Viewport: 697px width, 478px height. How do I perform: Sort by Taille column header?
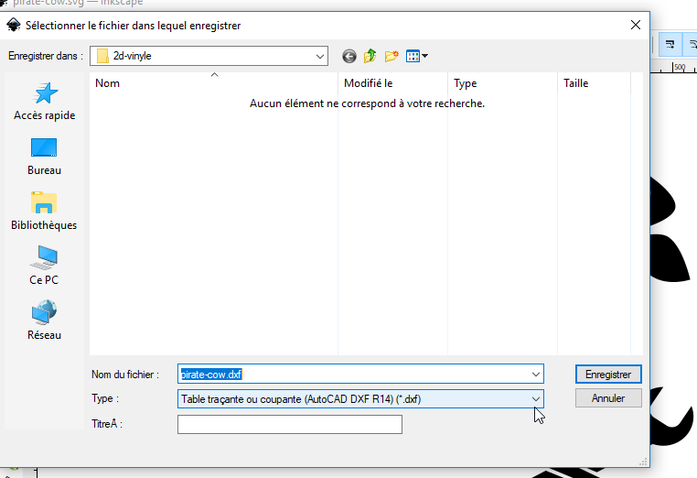coord(594,83)
